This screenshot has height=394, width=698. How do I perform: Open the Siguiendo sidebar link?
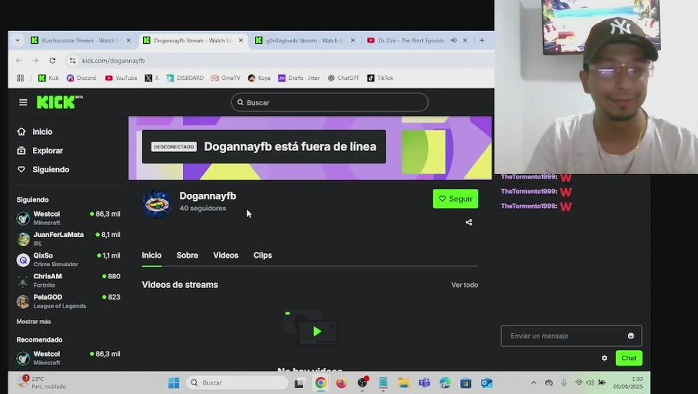click(43, 170)
